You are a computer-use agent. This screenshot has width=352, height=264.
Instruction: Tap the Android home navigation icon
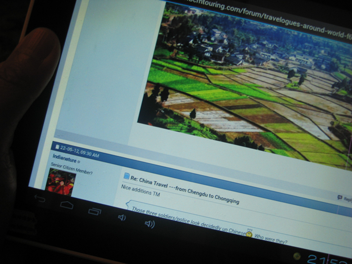[x=67, y=205]
